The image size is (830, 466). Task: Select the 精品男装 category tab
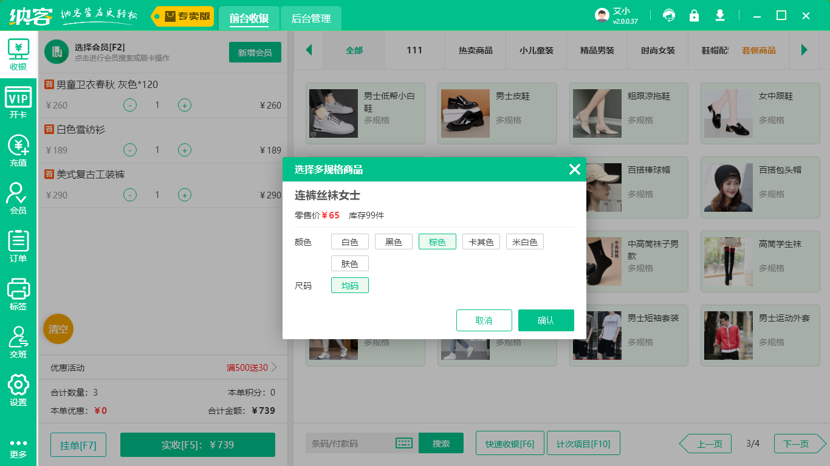[597, 50]
